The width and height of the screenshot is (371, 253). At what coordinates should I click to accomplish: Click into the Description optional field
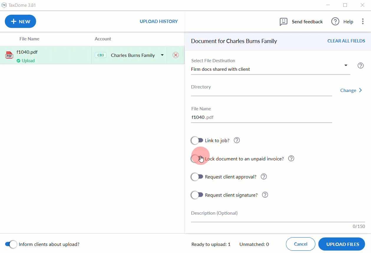(x=278, y=217)
